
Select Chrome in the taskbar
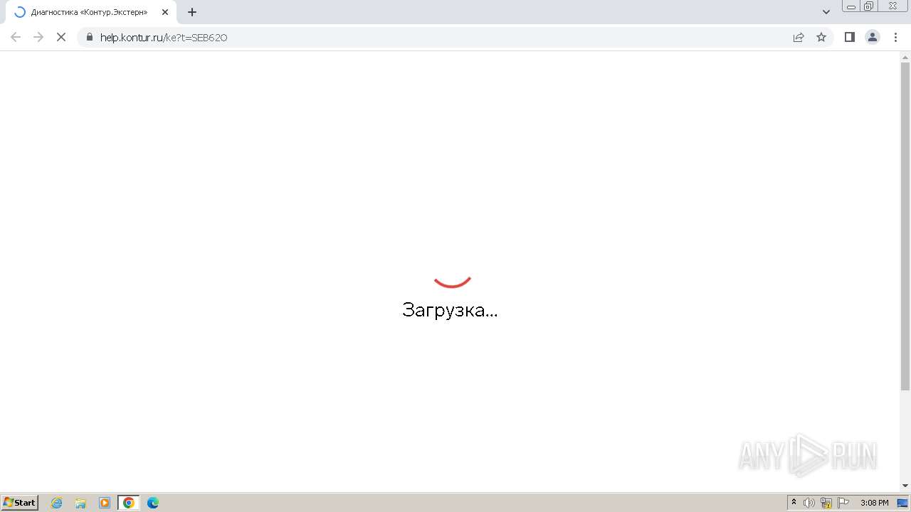[x=129, y=503]
